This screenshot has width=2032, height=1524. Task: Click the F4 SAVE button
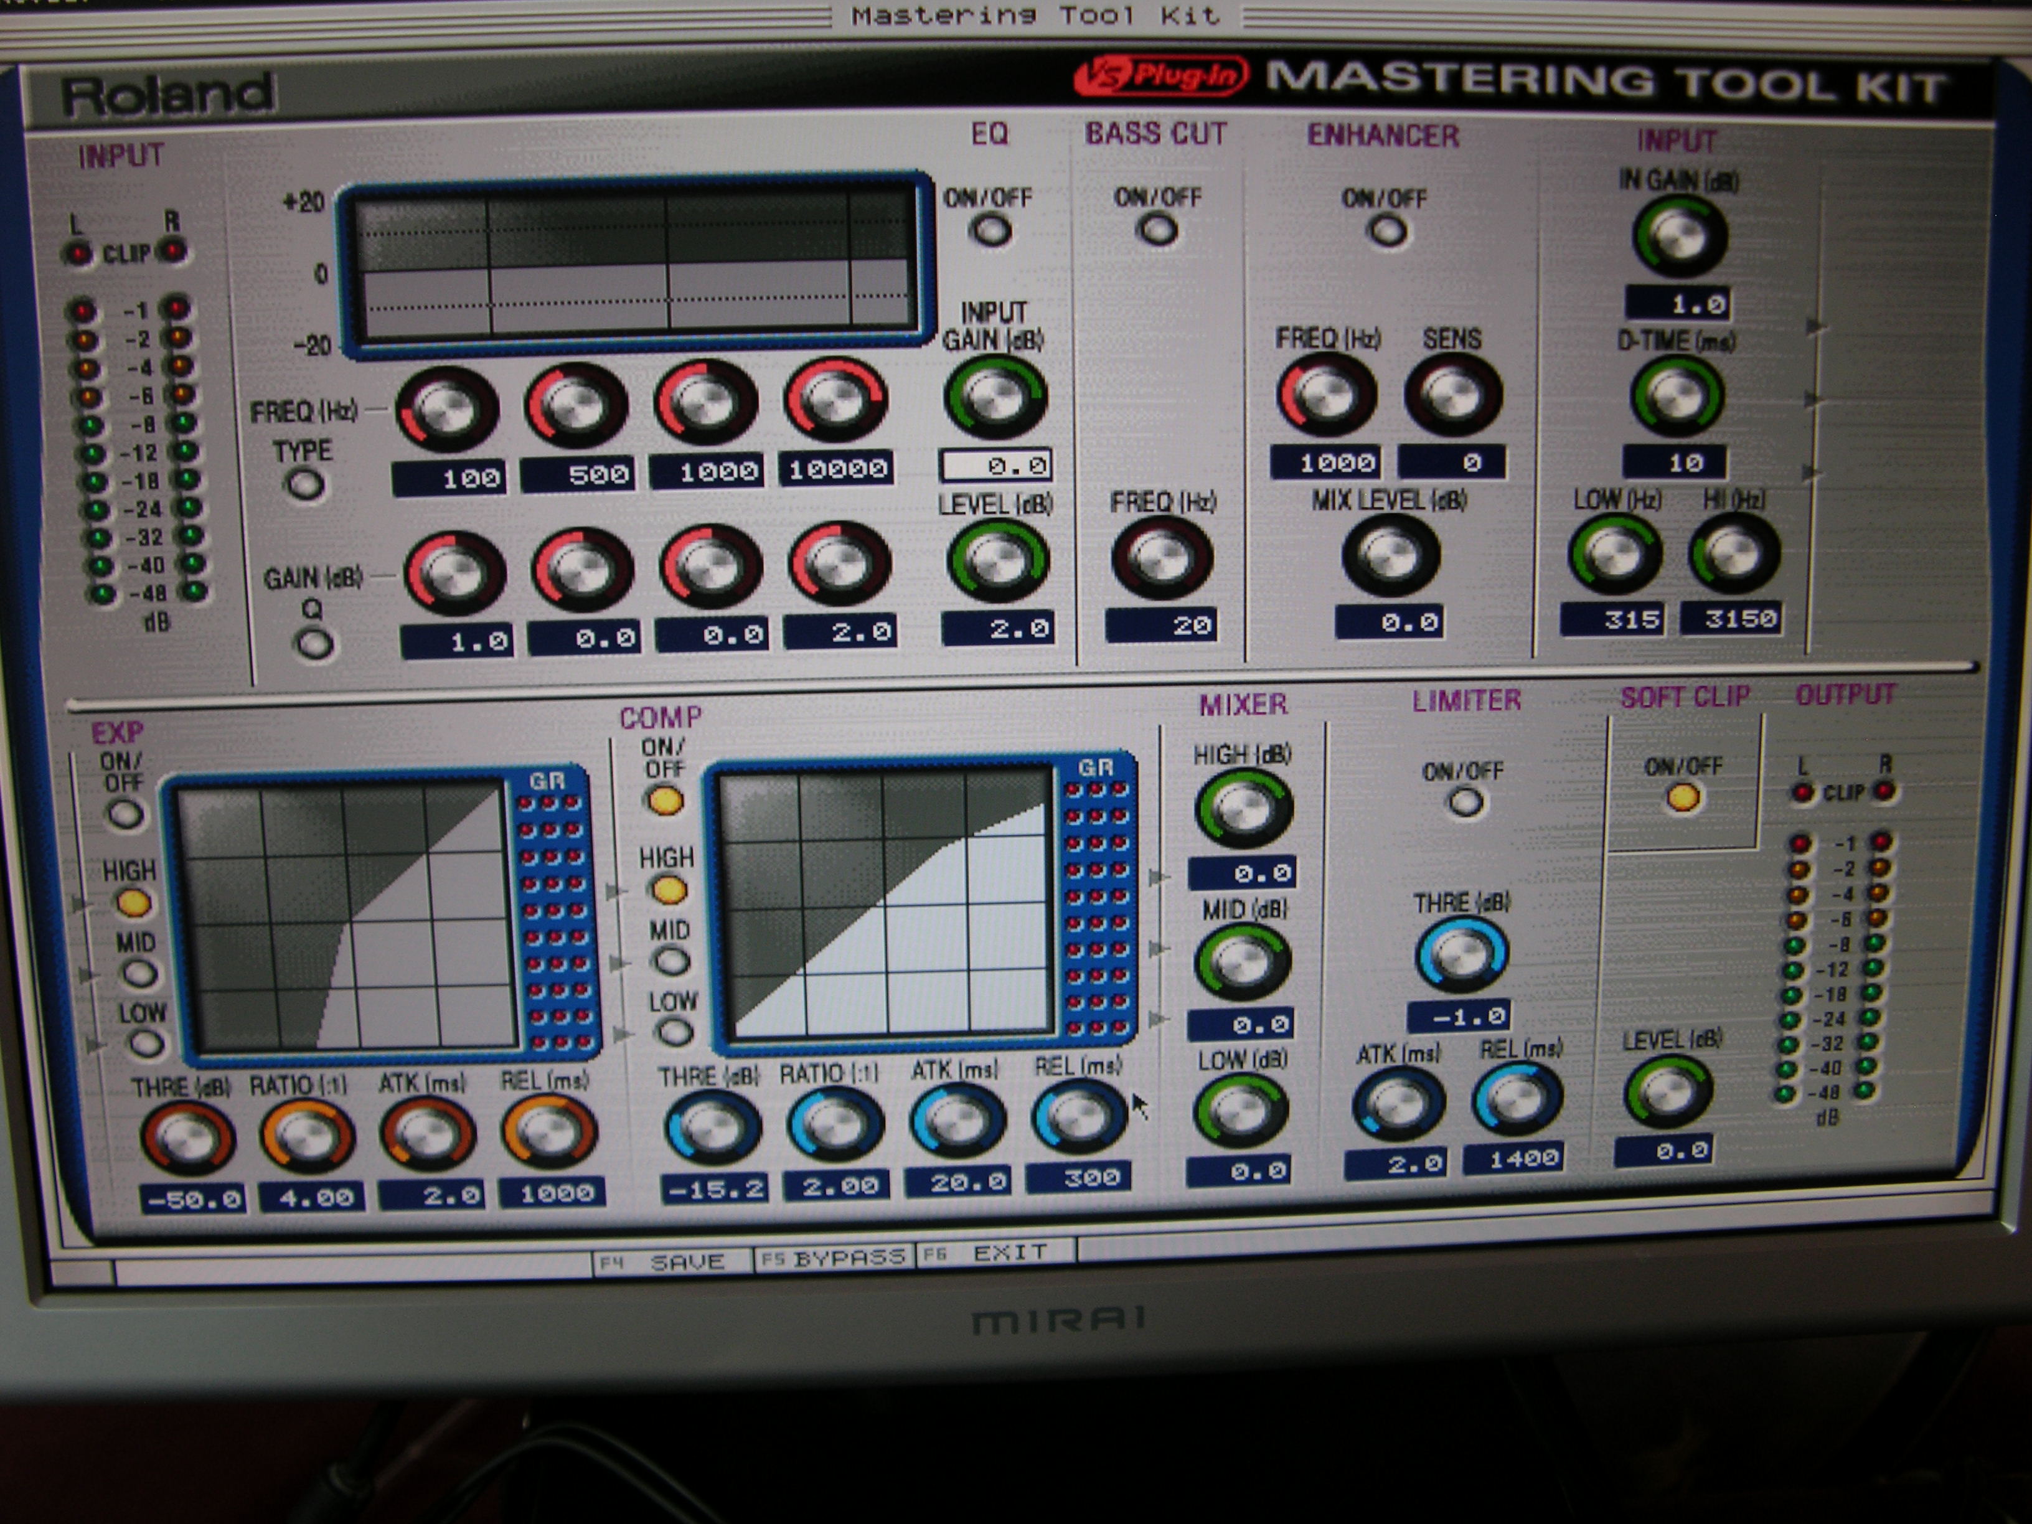(x=672, y=1261)
